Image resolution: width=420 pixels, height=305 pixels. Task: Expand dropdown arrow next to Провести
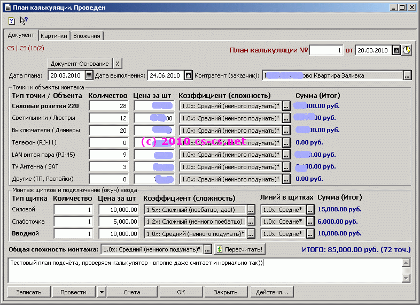pyautogui.click(x=102, y=292)
